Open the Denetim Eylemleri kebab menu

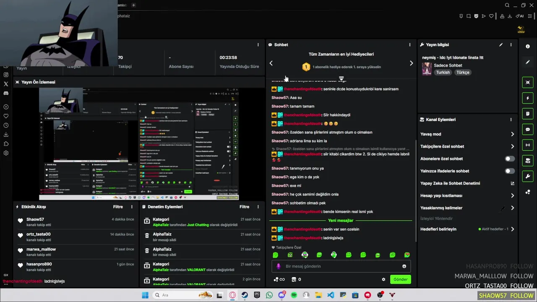(x=258, y=207)
